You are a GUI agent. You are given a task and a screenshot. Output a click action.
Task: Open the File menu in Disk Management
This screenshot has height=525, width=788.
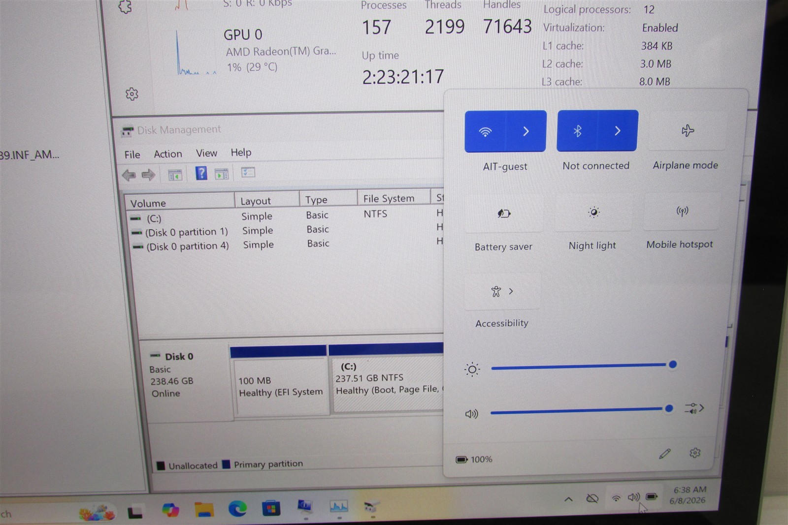point(132,154)
